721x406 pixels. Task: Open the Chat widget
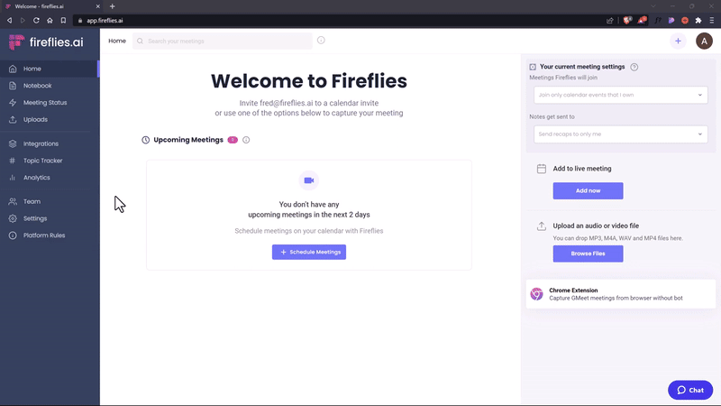(x=690, y=390)
